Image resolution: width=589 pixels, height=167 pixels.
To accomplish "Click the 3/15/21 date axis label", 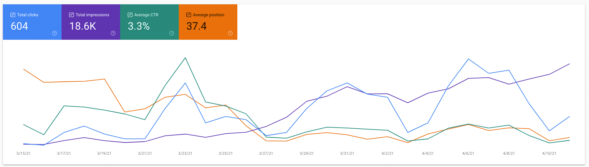I will (24, 153).
